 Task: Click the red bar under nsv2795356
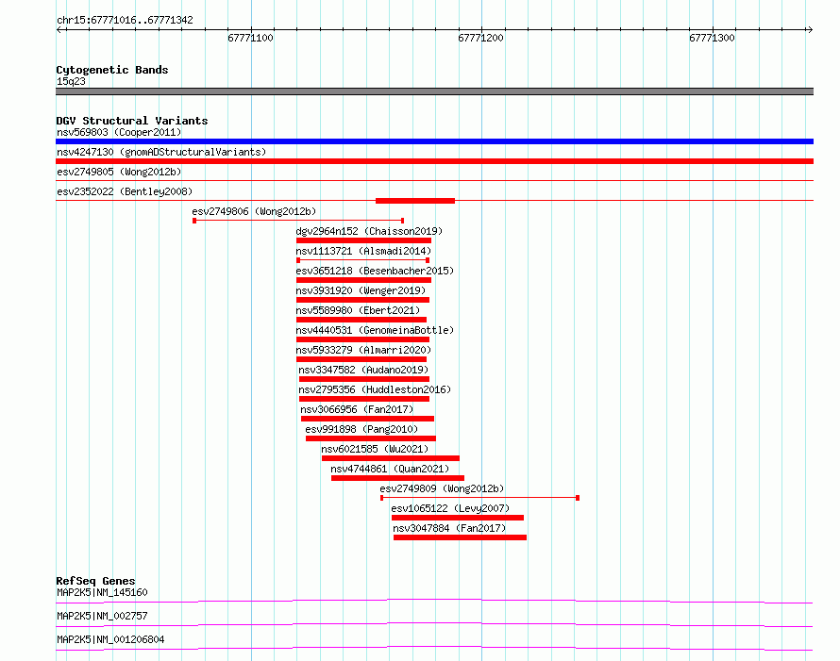click(364, 399)
